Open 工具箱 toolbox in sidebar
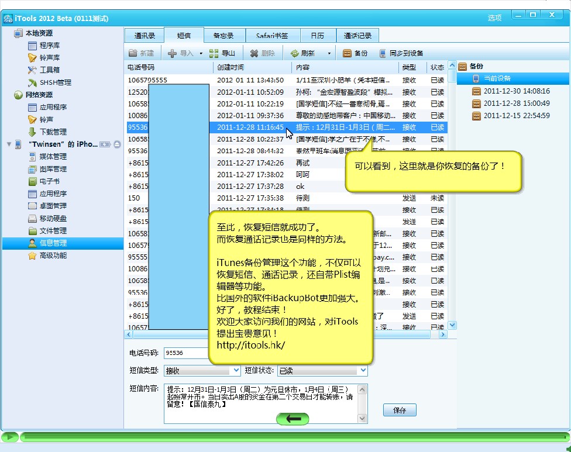571x452 pixels. (49, 70)
